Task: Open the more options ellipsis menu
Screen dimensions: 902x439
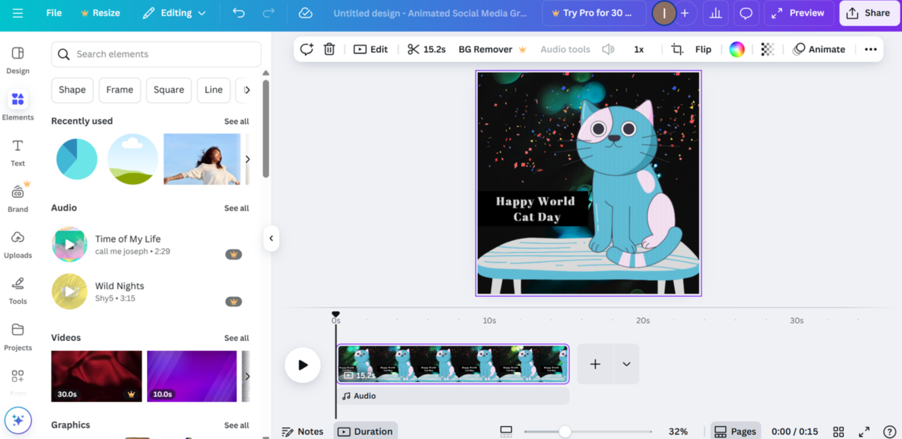Action: coord(870,49)
